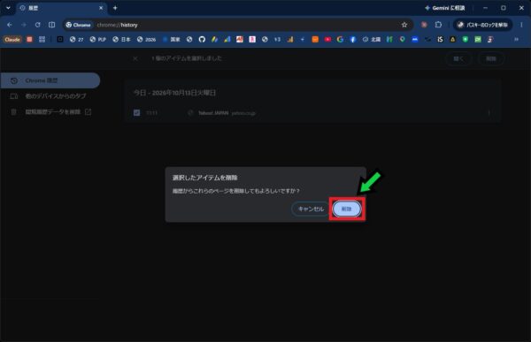Select the 履歴 browser tab
The width and height of the screenshot is (531, 342).
pos(61,8)
